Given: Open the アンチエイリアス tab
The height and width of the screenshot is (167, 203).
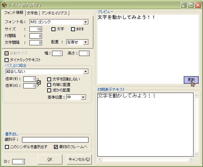Looking at the screenshot, I should click(x=54, y=13).
